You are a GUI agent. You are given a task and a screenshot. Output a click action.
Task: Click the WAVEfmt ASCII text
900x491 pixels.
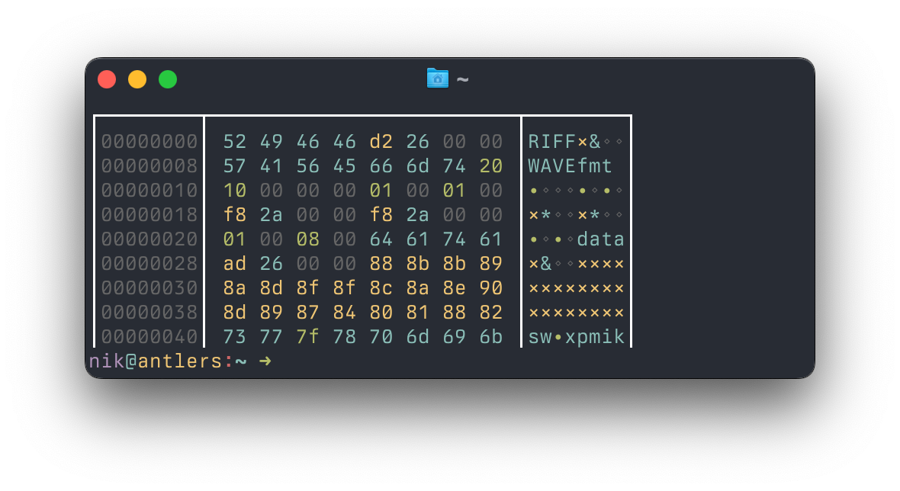570,166
